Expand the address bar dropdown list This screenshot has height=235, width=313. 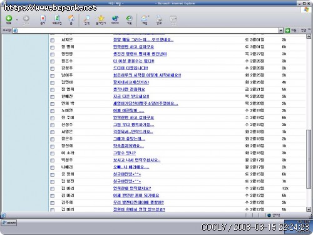[x=281, y=31]
